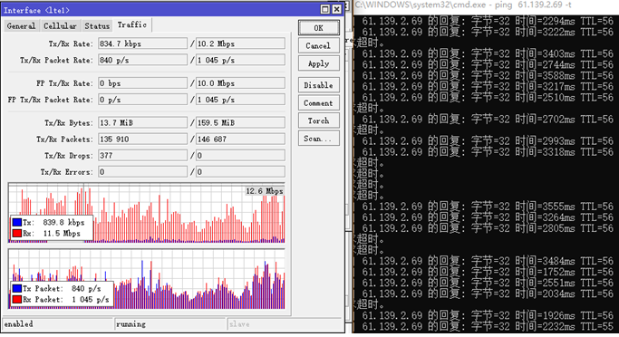
Task: Confirm with the OK button
Action: click(x=319, y=28)
